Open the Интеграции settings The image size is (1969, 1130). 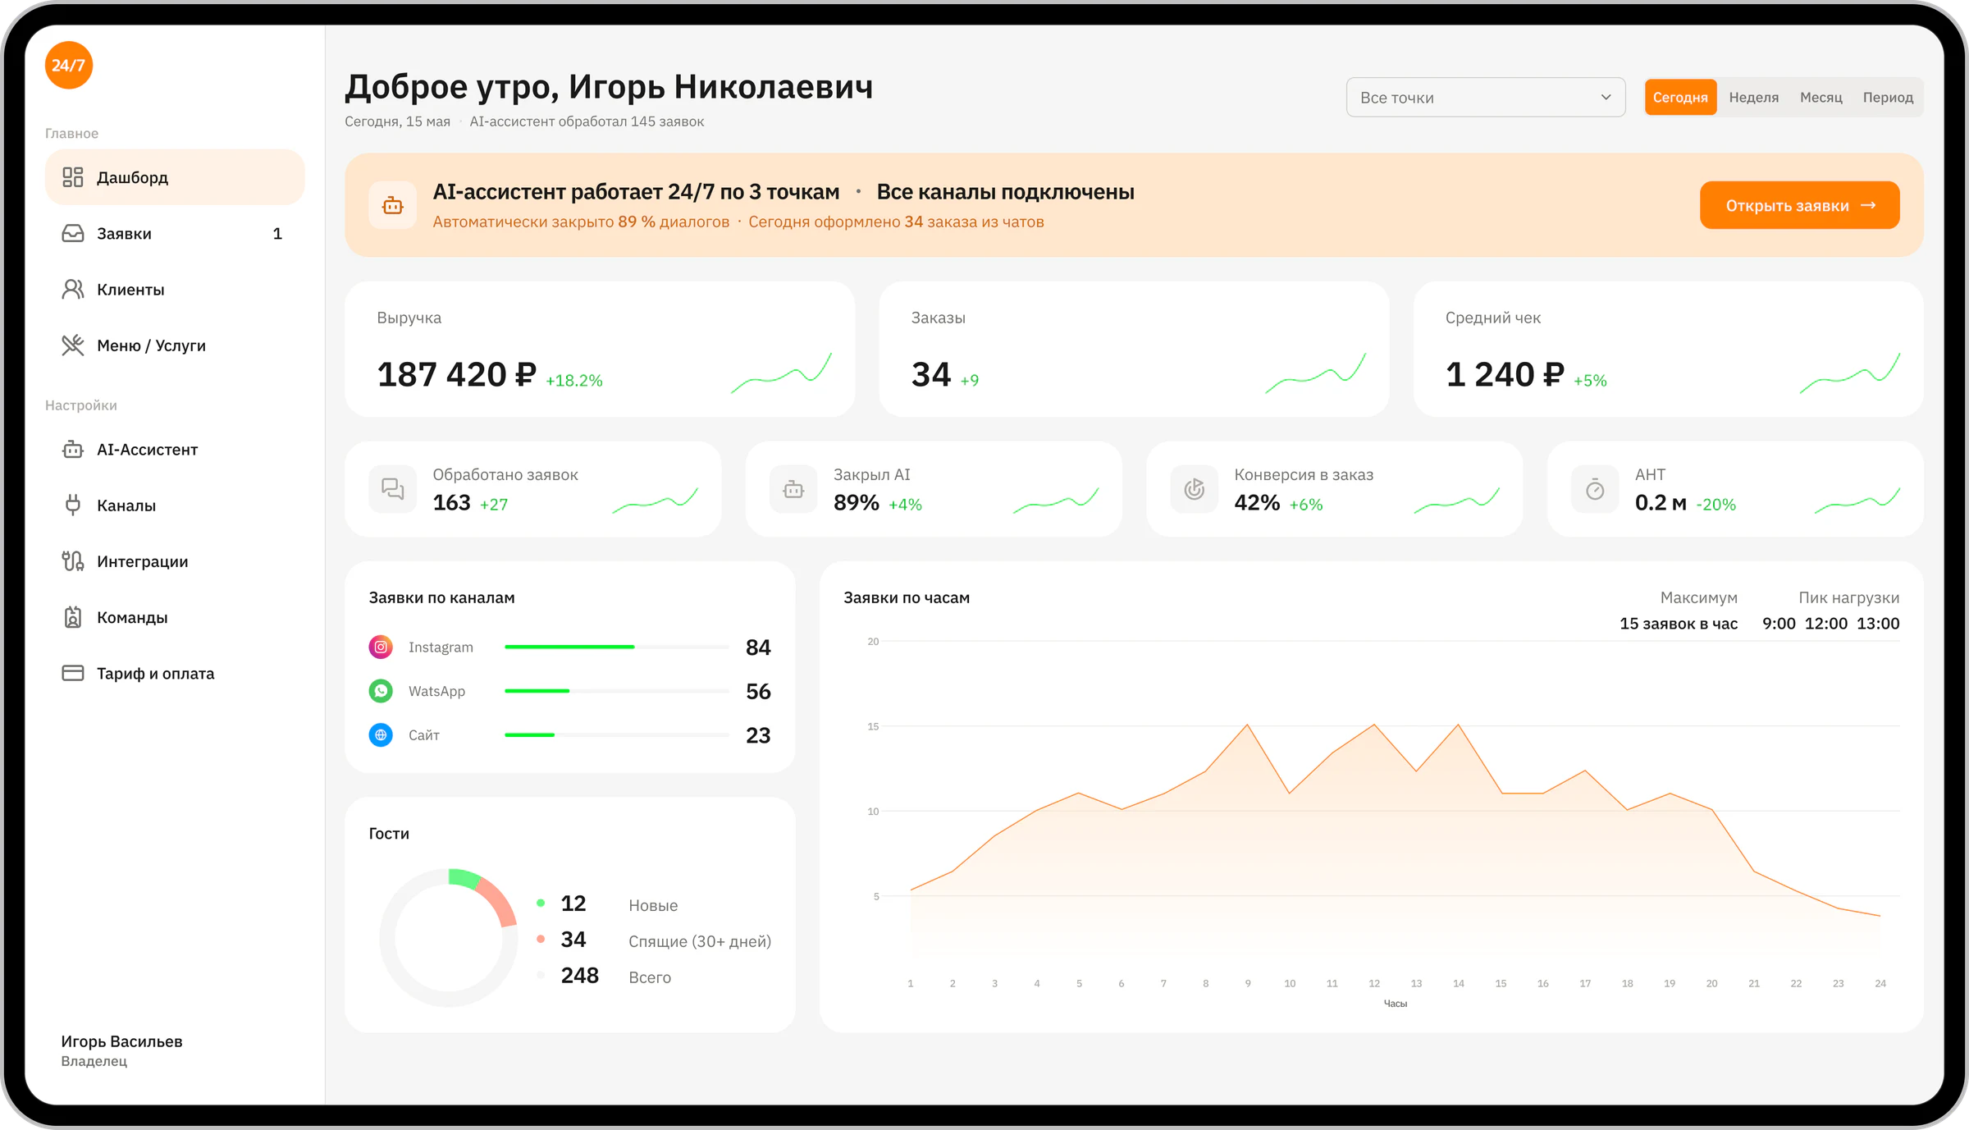point(175,560)
